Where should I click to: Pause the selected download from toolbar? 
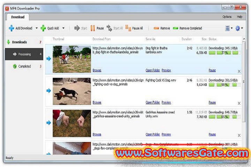tap(97, 28)
